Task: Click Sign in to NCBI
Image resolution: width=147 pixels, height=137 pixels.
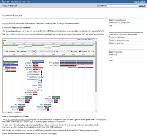Action: pos(140,2)
